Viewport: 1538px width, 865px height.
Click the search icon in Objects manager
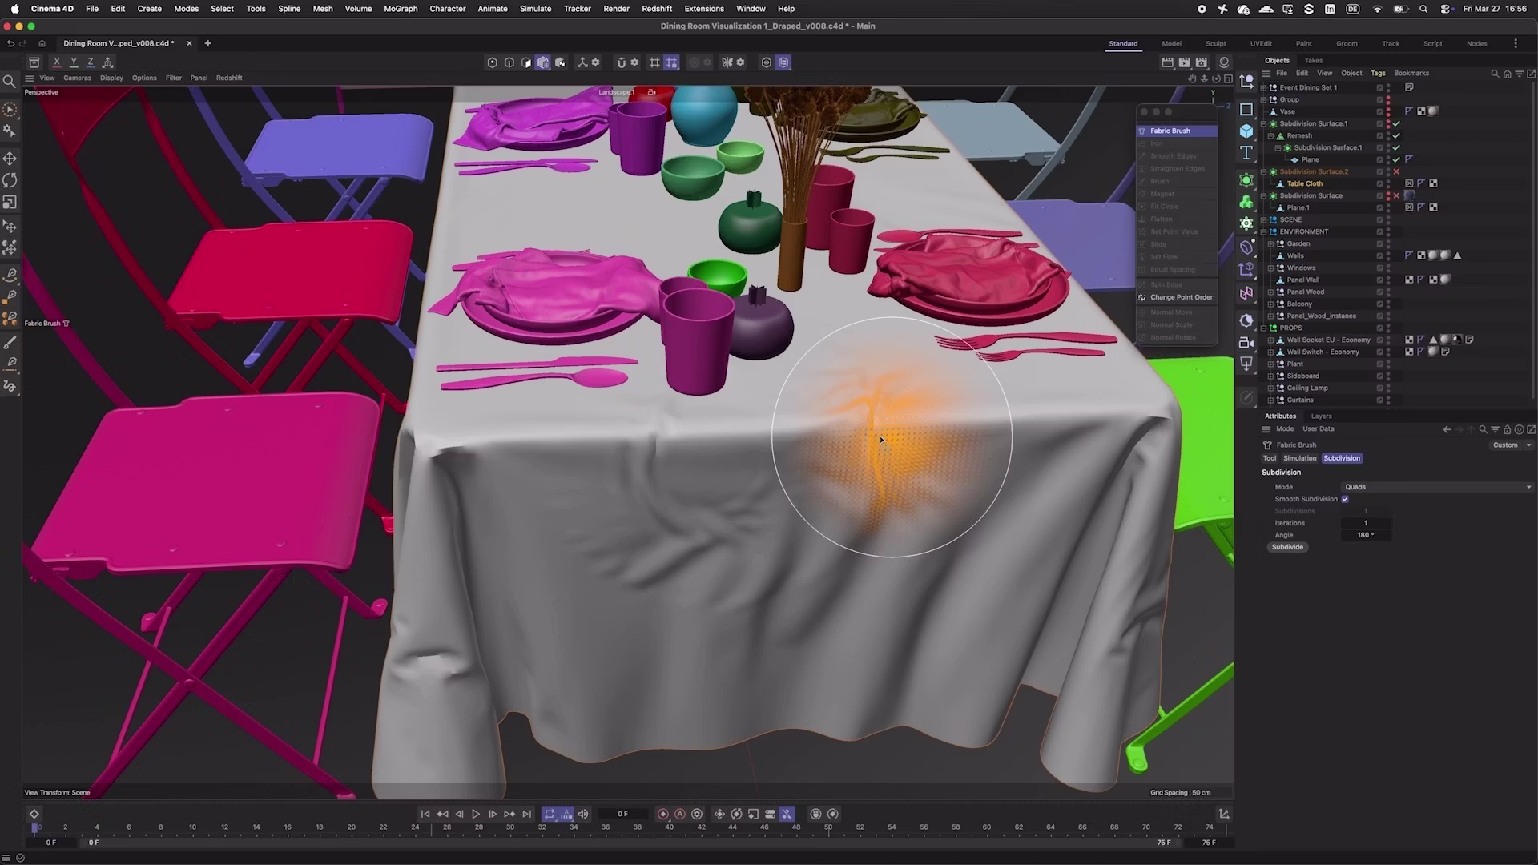[x=1495, y=74]
